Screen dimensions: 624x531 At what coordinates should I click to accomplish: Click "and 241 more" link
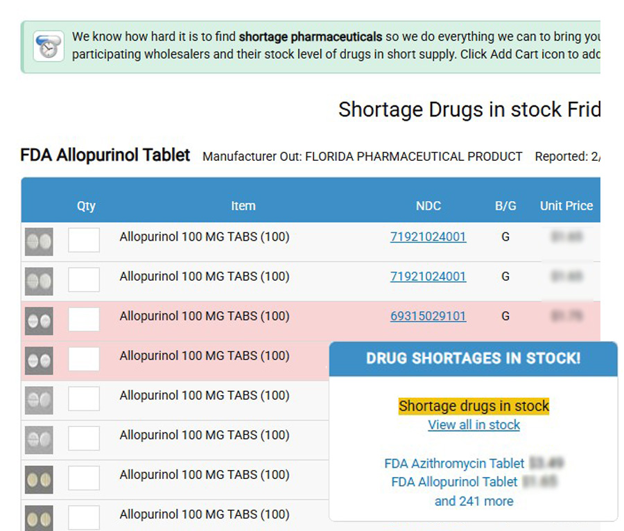pos(474,501)
